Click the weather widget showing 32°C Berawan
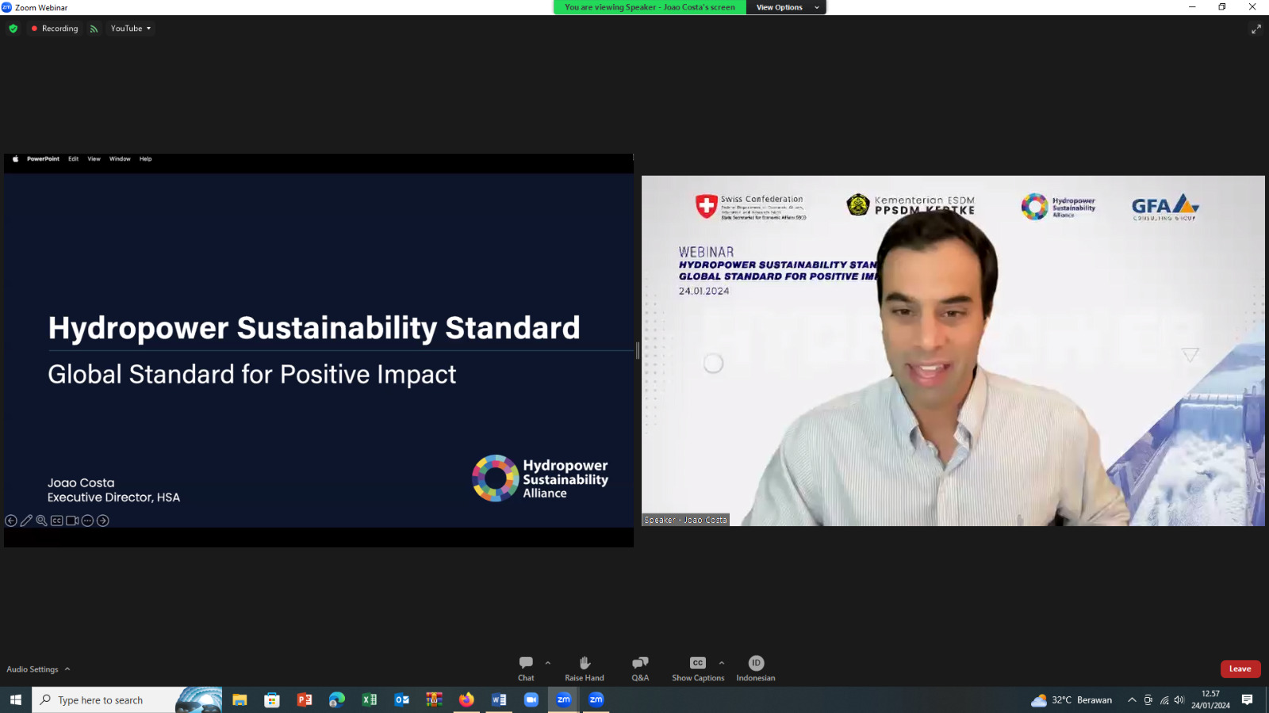 [x=1072, y=700]
